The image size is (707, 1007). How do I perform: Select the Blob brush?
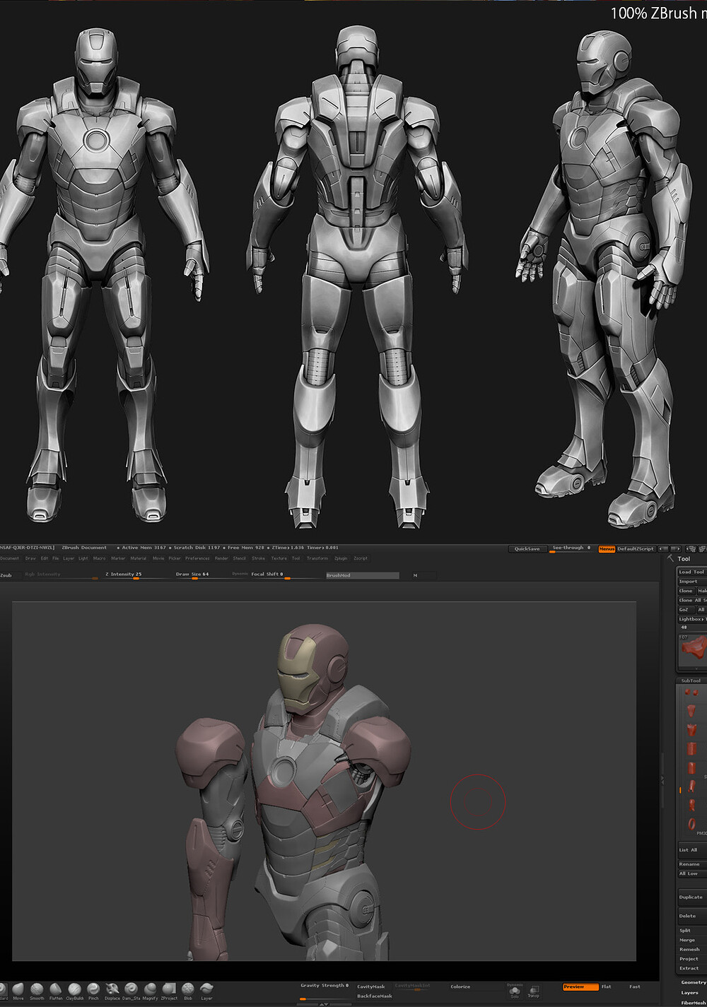(x=187, y=990)
